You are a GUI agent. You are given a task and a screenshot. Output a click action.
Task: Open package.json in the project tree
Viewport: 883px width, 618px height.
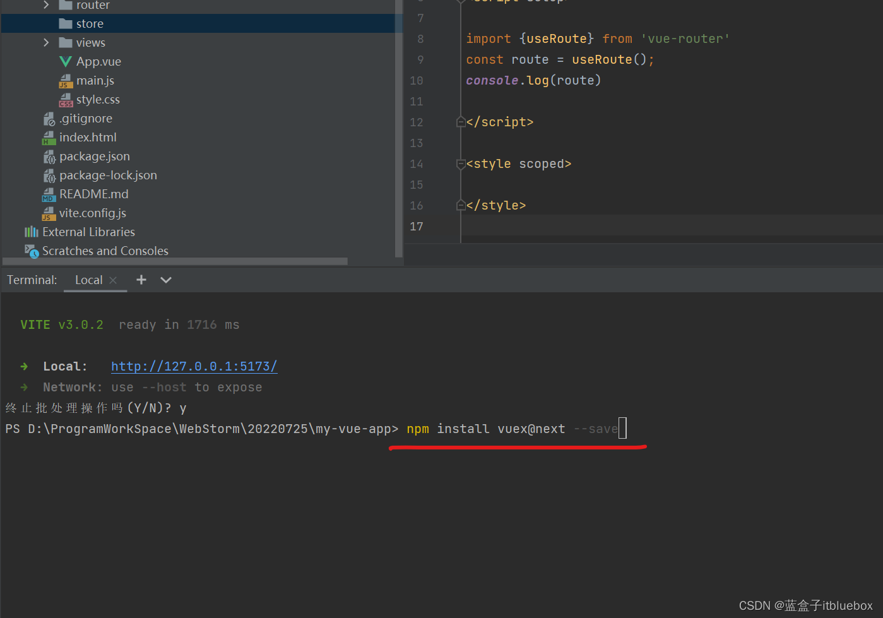click(x=95, y=156)
